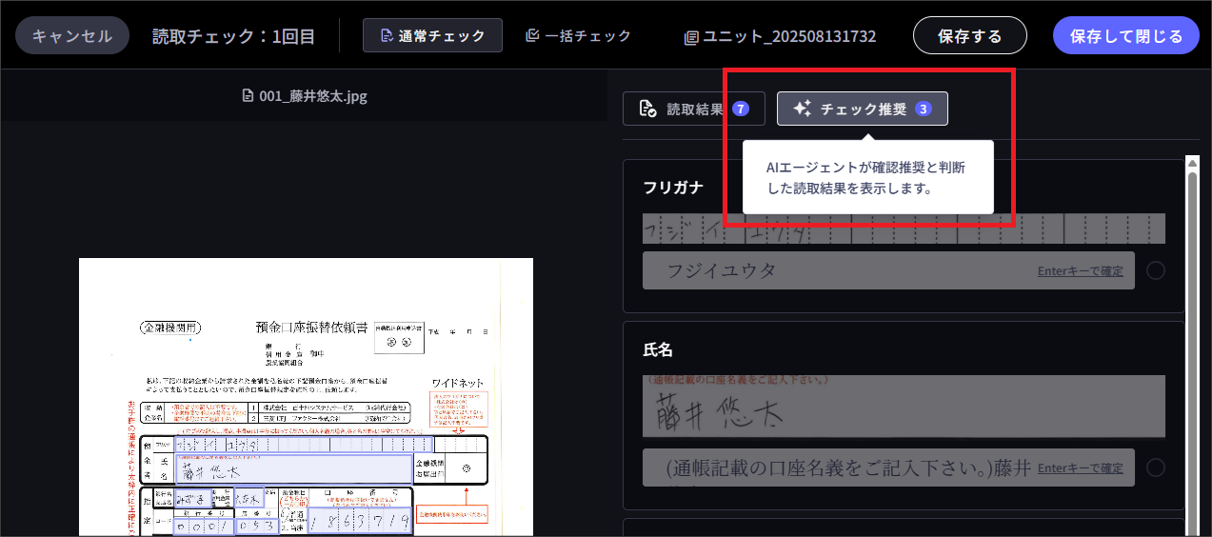Mark the フリガナ field as confirmed
The width and height of the screenshot is (1212, 537).
(x=1155, y=271)
